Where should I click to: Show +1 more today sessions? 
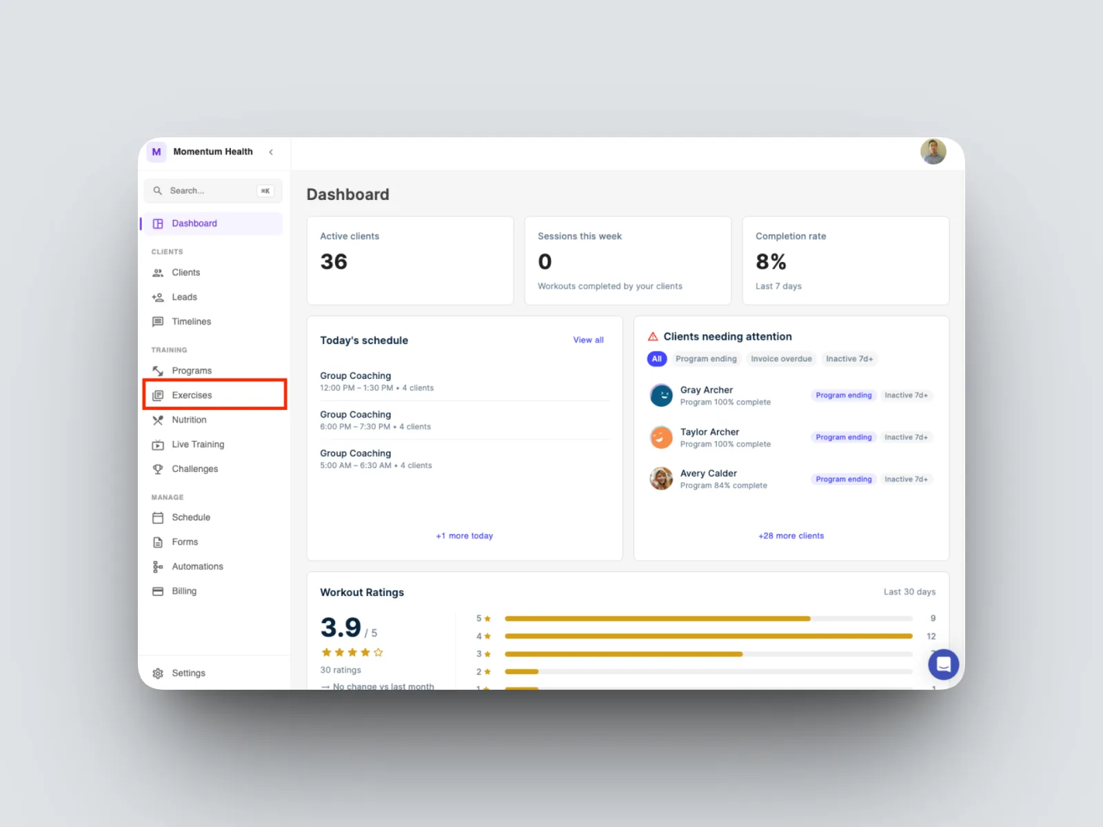point(465,535)
